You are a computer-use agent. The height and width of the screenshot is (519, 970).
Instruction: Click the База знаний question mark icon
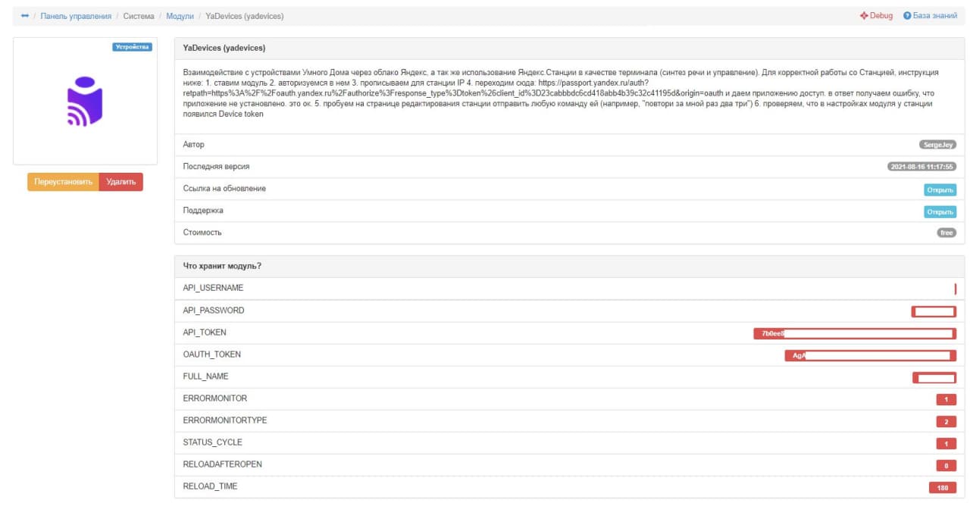[x=907, y=16]
